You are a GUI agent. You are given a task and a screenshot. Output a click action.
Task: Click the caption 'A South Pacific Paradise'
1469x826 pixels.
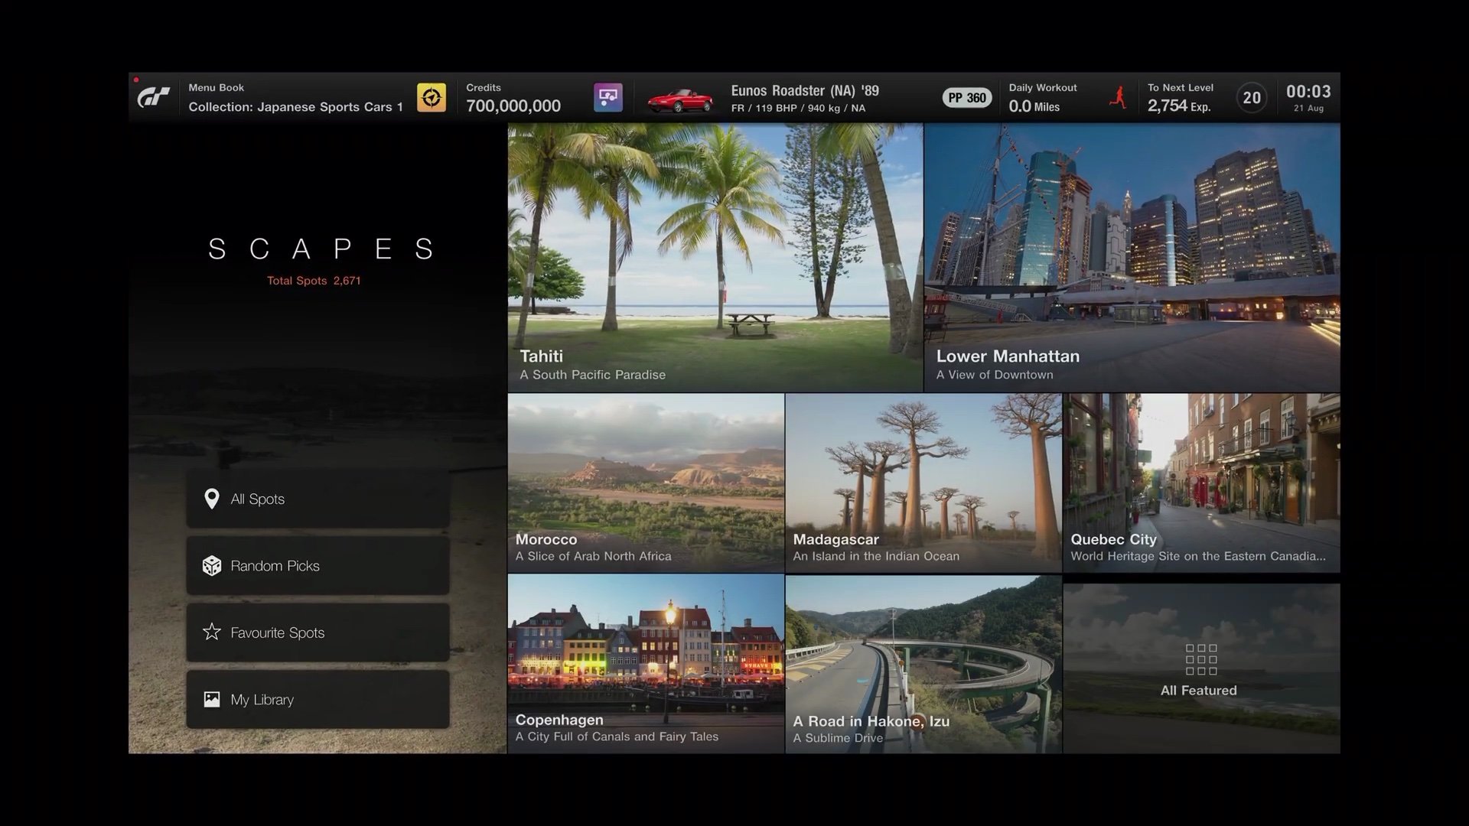coord(593,375)
